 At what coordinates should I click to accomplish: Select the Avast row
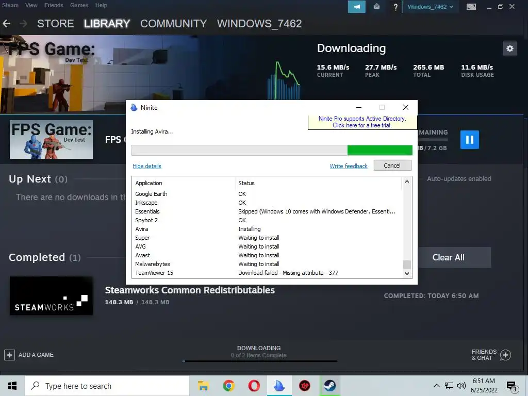point(268,255)
